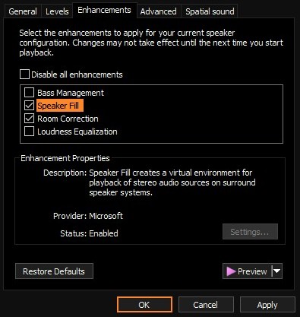Enable the Loudness Equalization checkbox
This screenshot has width=300, height=317.
(x=29, y=132)
